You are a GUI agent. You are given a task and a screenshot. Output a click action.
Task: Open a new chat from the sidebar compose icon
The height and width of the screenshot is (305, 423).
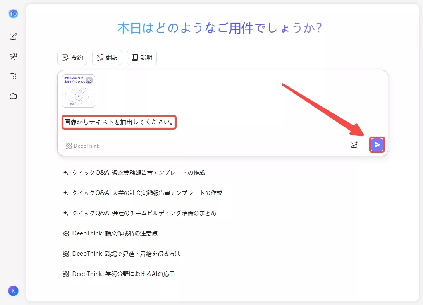click(x=13, y=36)
